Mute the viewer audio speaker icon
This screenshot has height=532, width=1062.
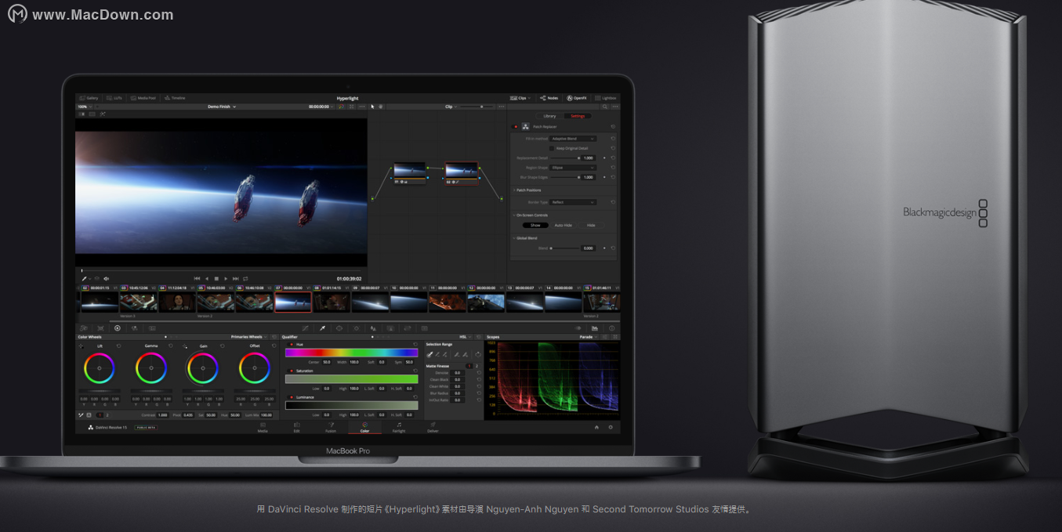(106, 278)
